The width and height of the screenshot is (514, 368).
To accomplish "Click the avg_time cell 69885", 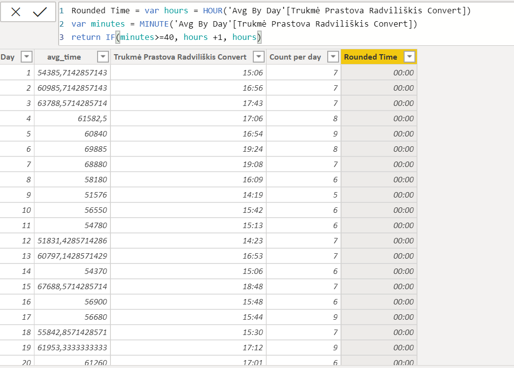I will (72, 149).
